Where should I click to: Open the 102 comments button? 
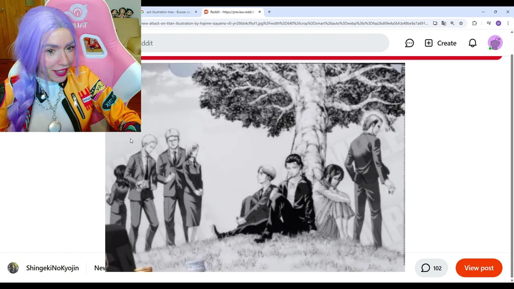[431, 268]
